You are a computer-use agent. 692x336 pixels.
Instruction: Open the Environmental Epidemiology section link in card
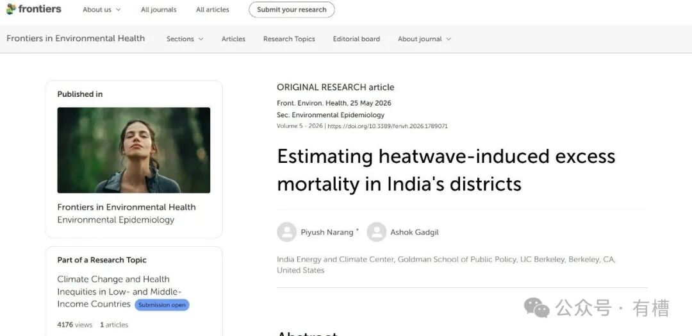pos(115,220)
